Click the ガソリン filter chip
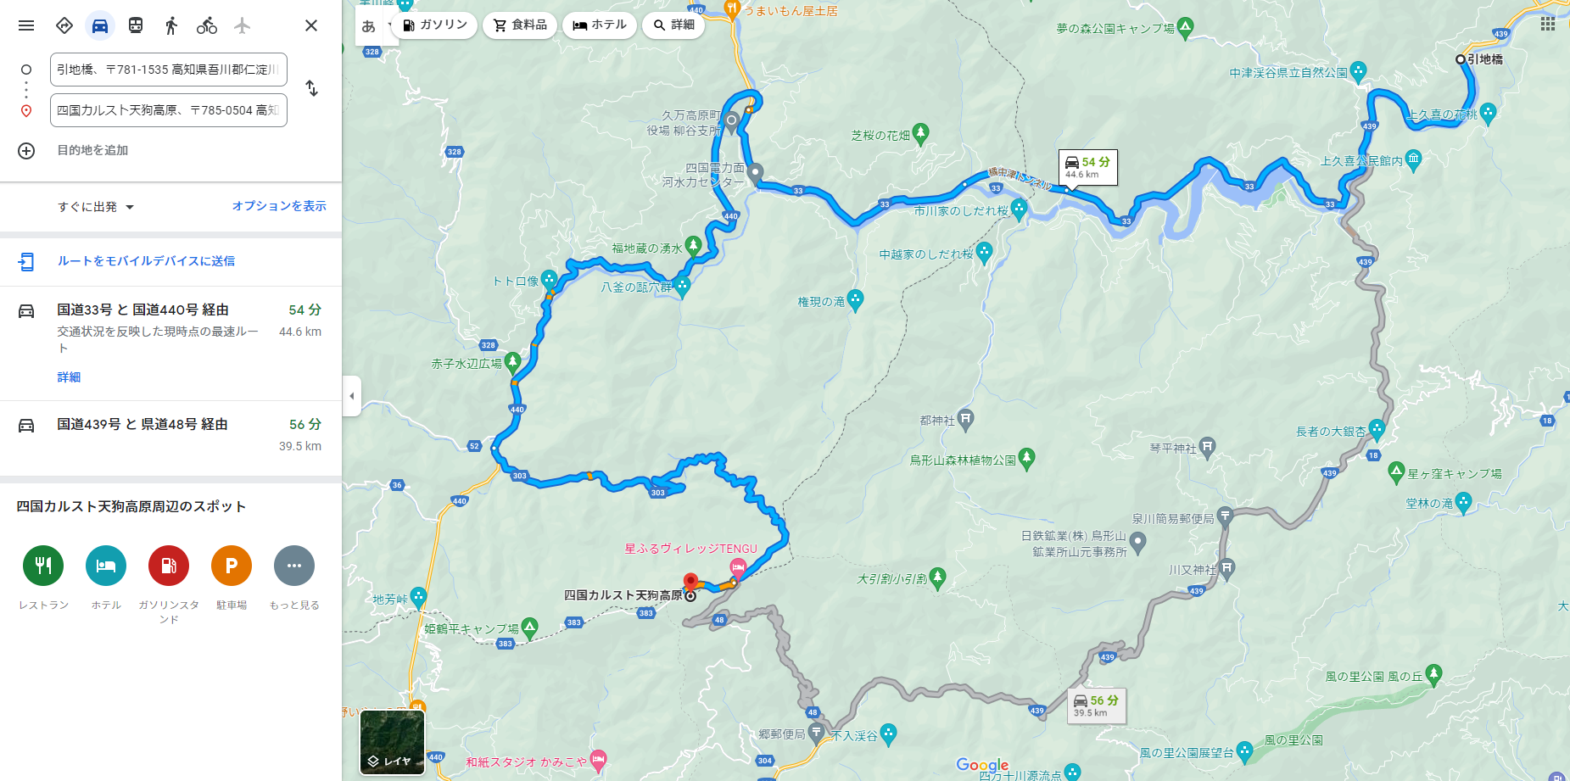This screenshot has height=781, width=1570. tap(434, 25)
